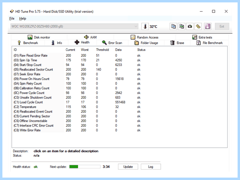Click the Next update progress bar
This screenshot has height=180, width=240.
(x=85, y=166)
